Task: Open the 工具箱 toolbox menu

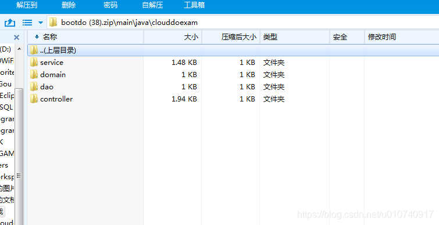Action: point(194,5)
